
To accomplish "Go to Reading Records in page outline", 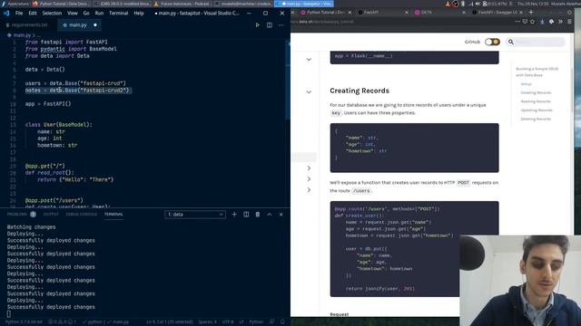I will (x=536, y=101).
